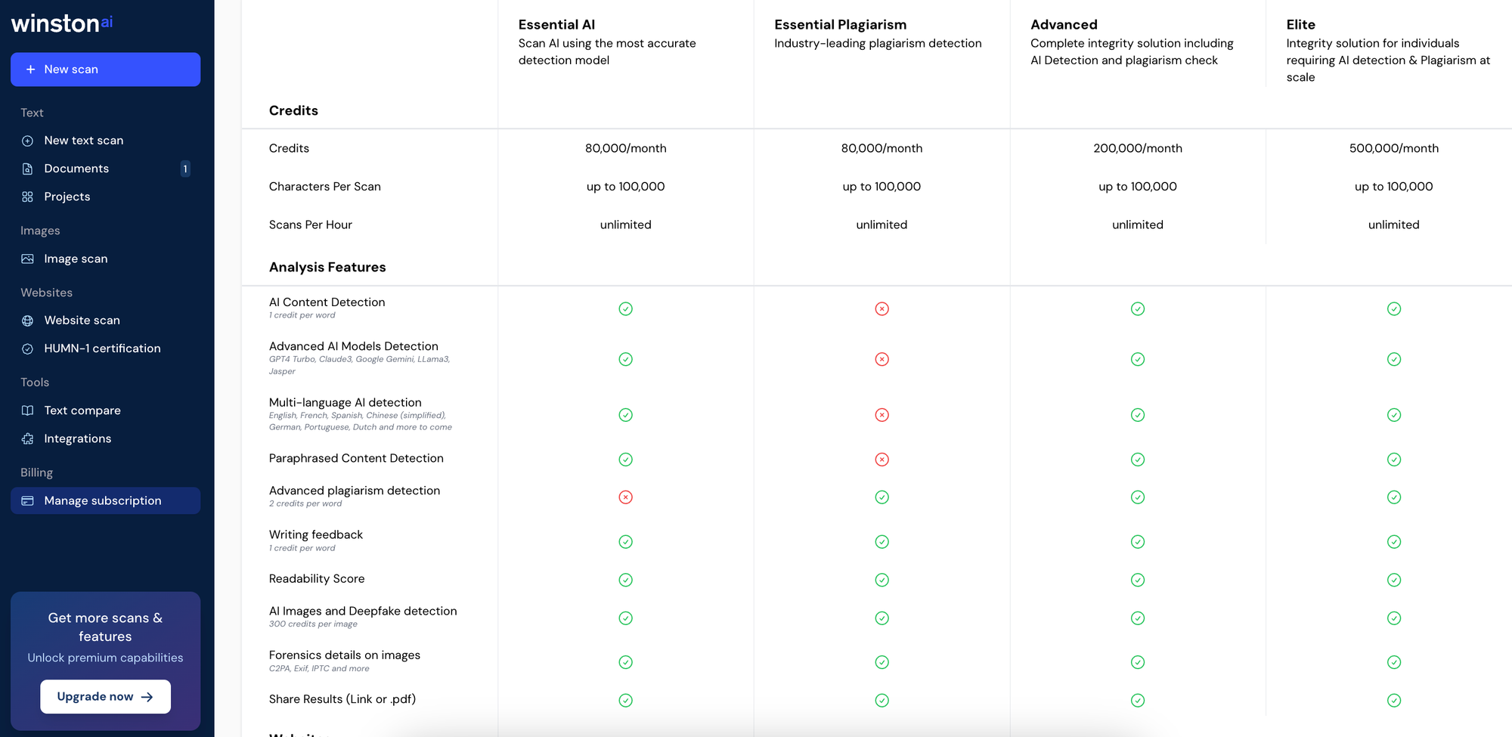
Task: Click Advanced checkmark for AI Images and Deepfake detection
Action: [x=1138, y=618]
